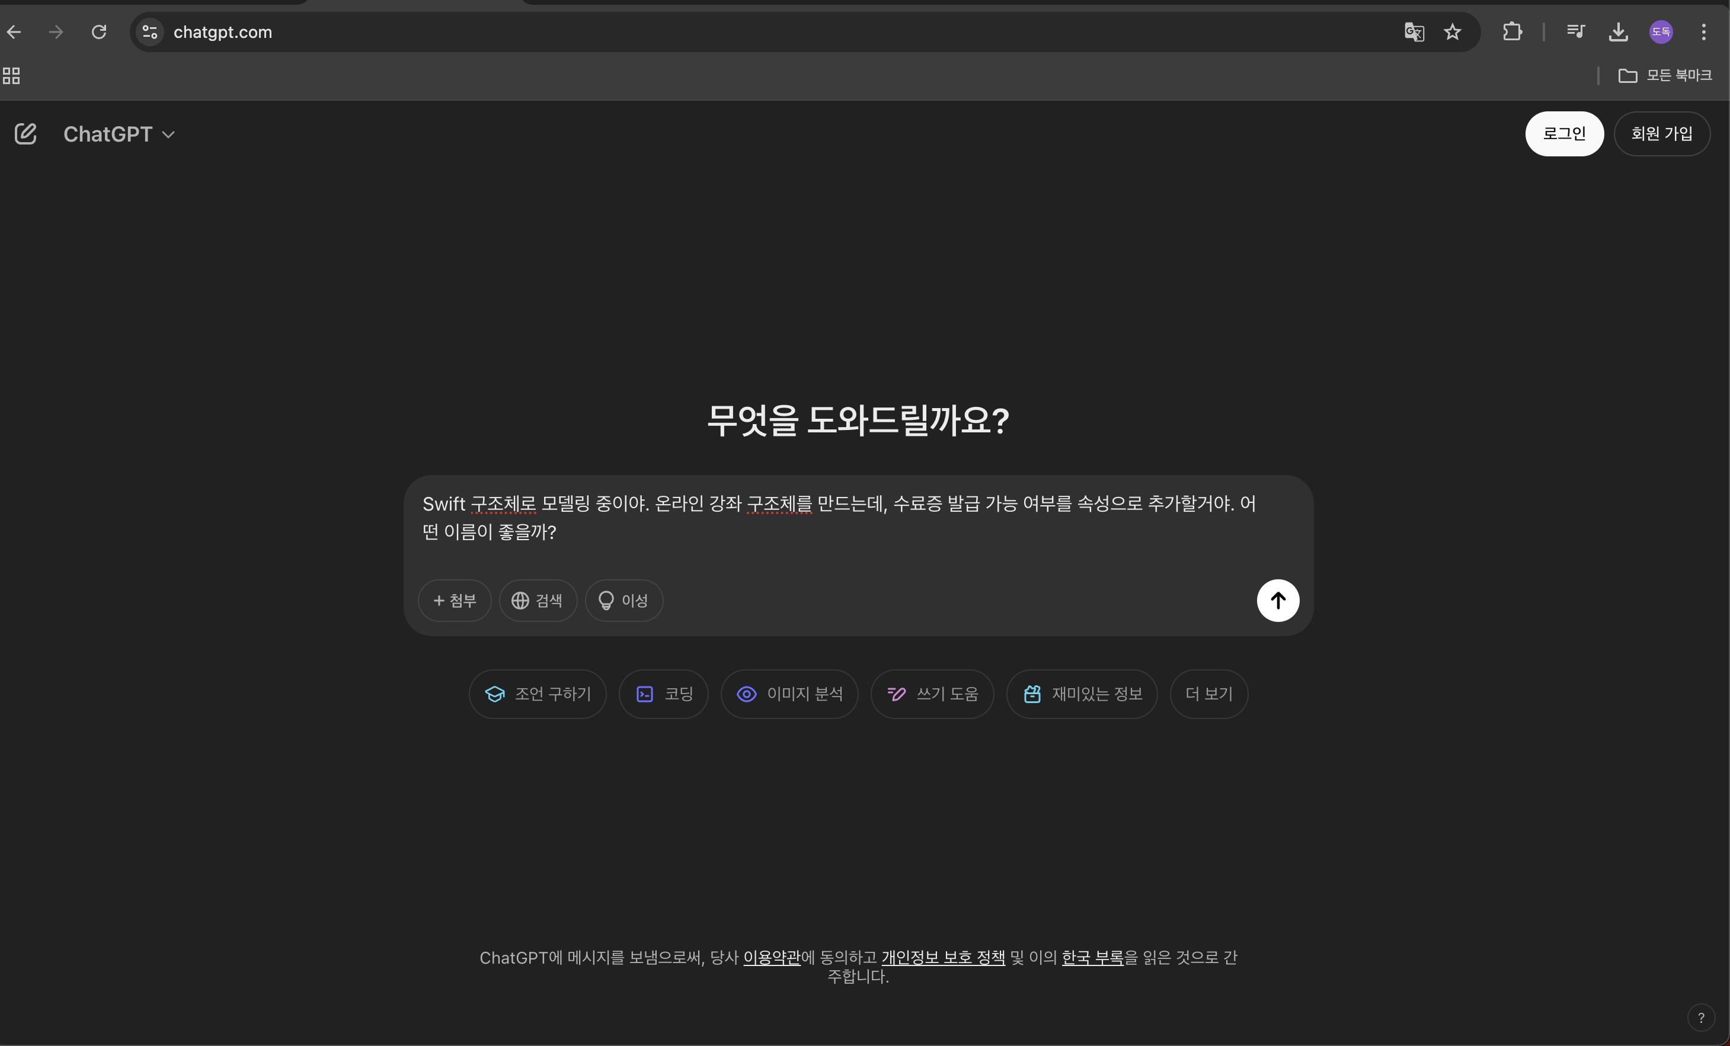
Task: Click the help question mark button
Action: [1700, 1018]
